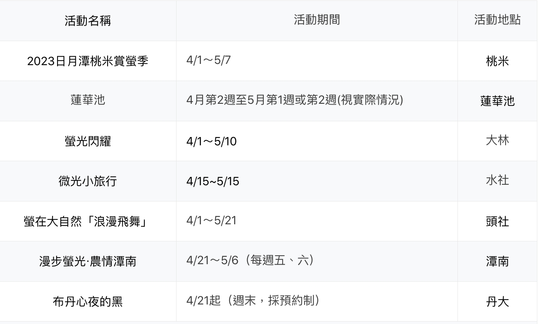Select the 螢光閃耀 activity name
Image resolution: width=539 pixels, height=324 pixels.
pos(88,141)
